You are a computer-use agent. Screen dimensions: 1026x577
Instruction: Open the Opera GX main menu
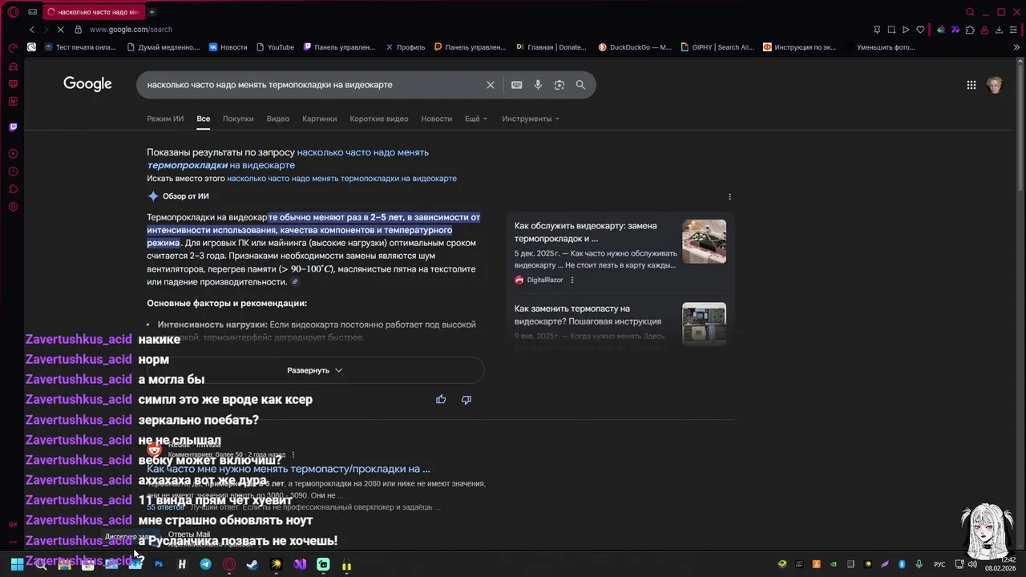[13, 12]
